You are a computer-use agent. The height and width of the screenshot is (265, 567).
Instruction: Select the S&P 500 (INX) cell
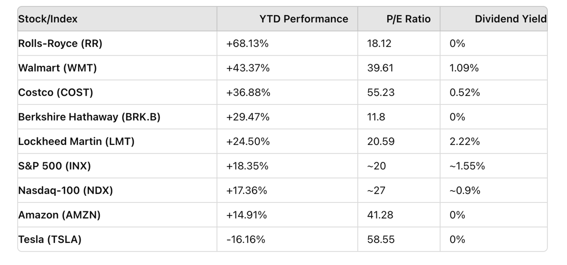click(54, 166)
